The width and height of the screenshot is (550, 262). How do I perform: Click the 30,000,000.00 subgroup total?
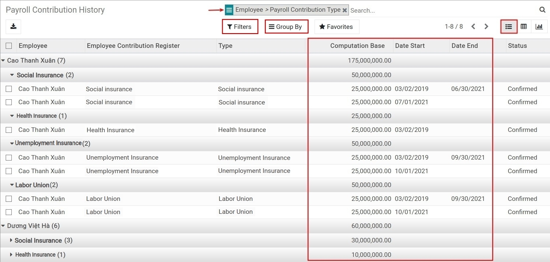[371, 240]
